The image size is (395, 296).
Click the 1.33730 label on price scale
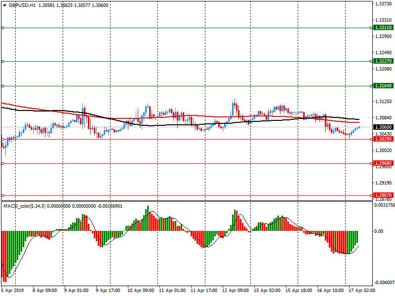(383, 4)
